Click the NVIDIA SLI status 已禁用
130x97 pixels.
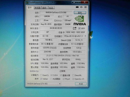pos(63,71)
